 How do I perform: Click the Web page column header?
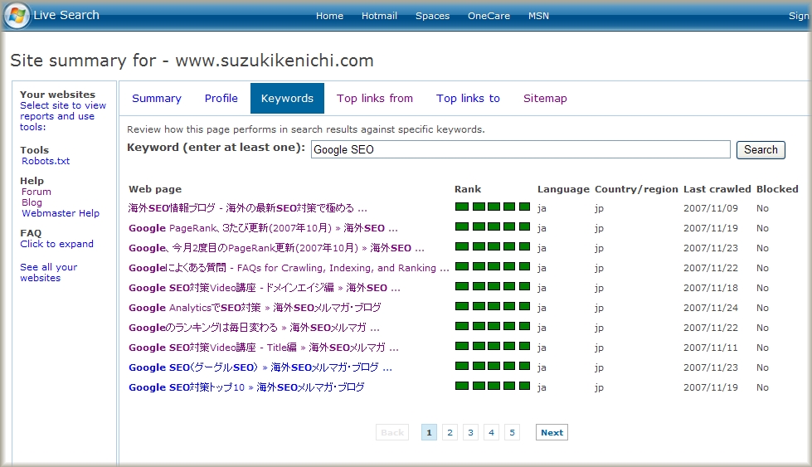pos(155,189)
